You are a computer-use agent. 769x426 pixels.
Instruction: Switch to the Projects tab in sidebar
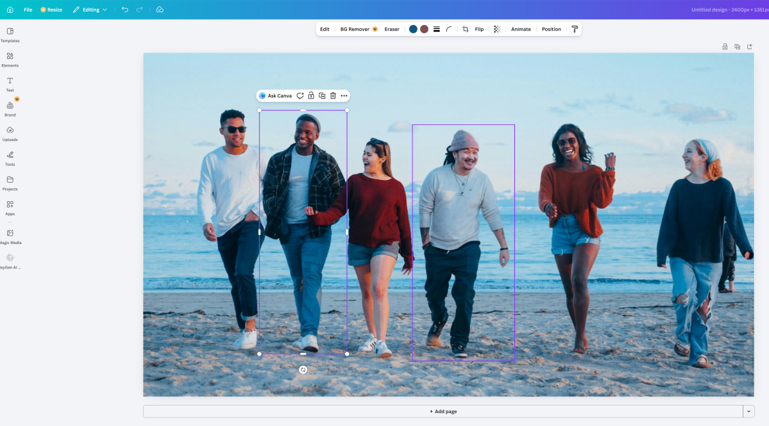click(10, 183)
